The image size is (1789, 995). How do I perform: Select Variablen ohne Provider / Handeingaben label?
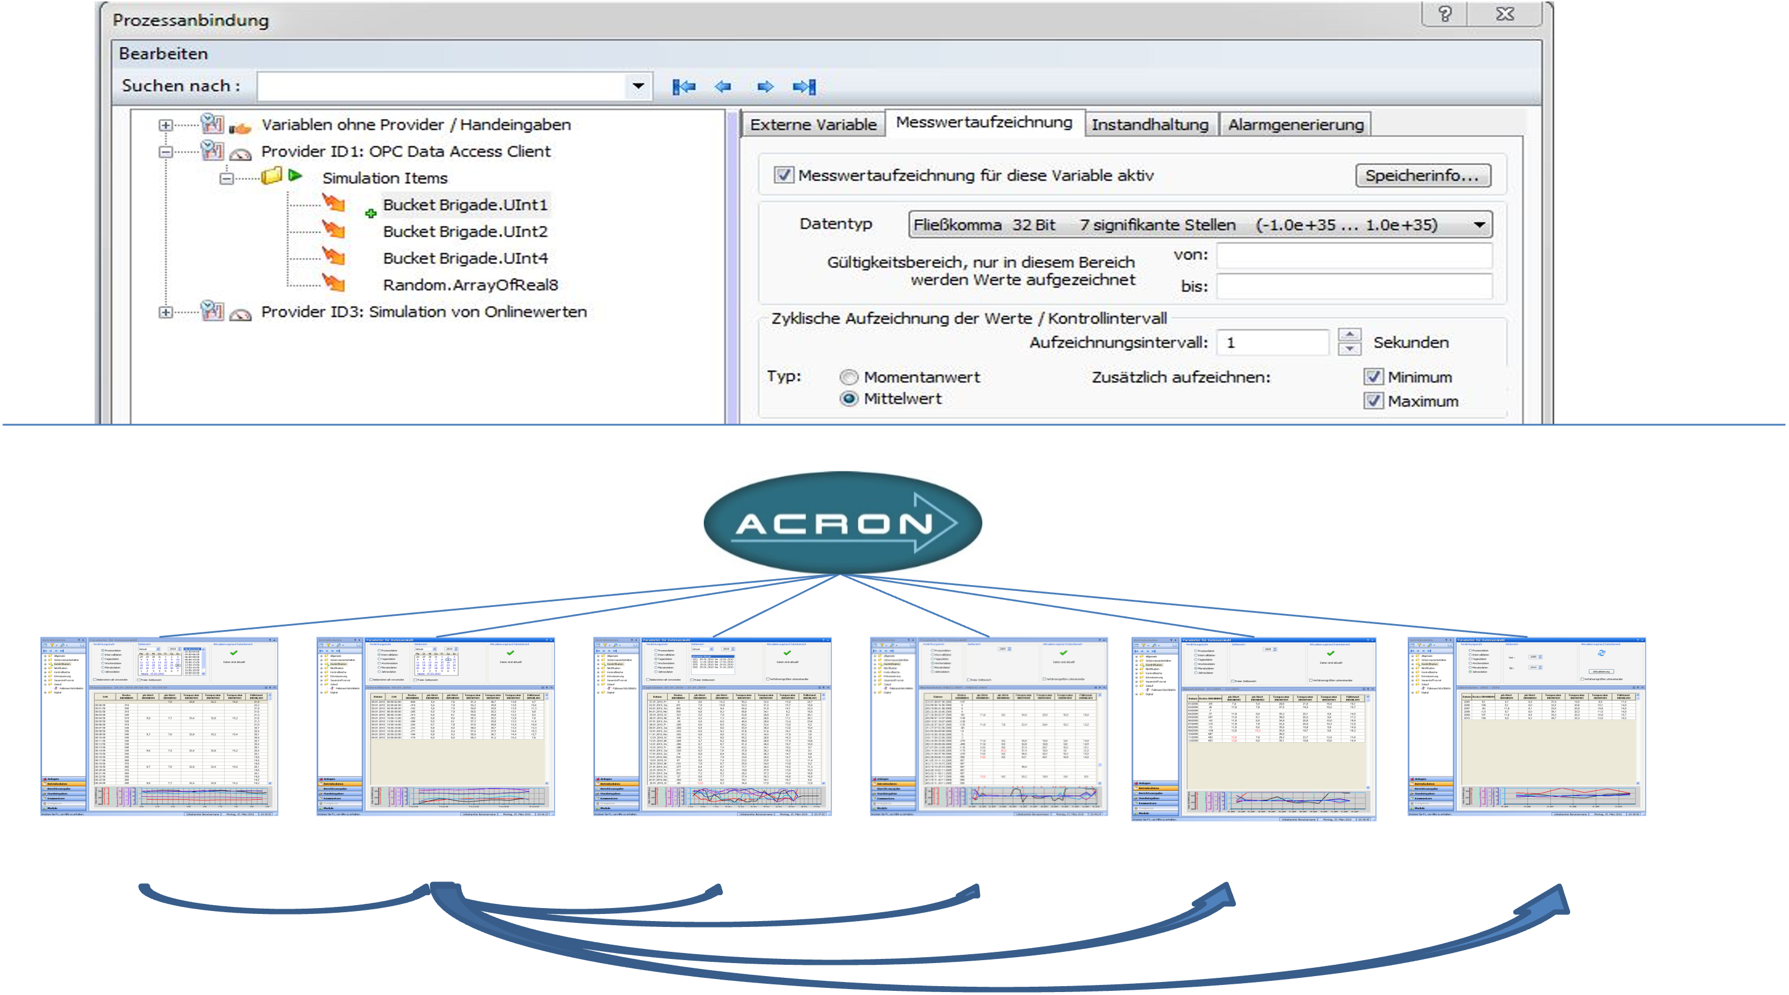pos(416,125)
